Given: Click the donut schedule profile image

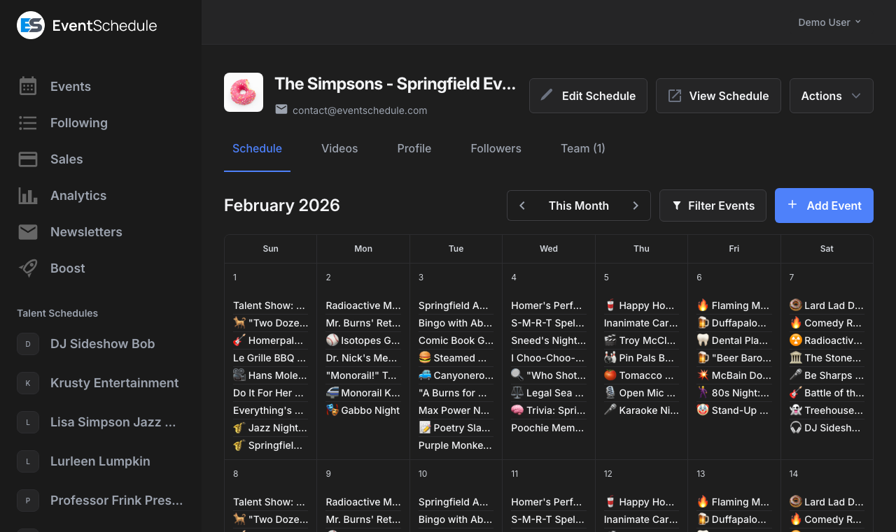Looking at the screenshot, I should pyautogui.click(x=243, y=92).
